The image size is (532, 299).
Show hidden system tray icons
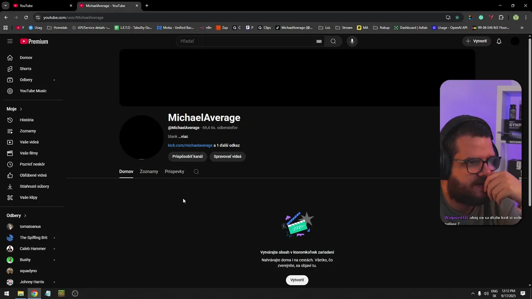pyautogui.click(x=473, y=294)
